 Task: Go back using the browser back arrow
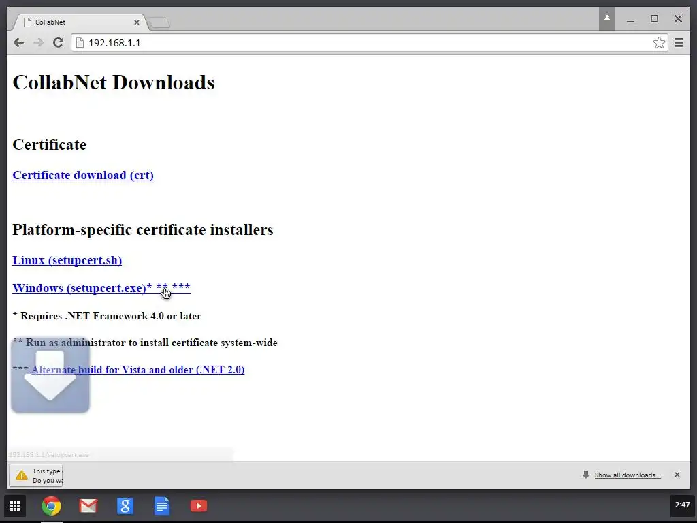18,43
